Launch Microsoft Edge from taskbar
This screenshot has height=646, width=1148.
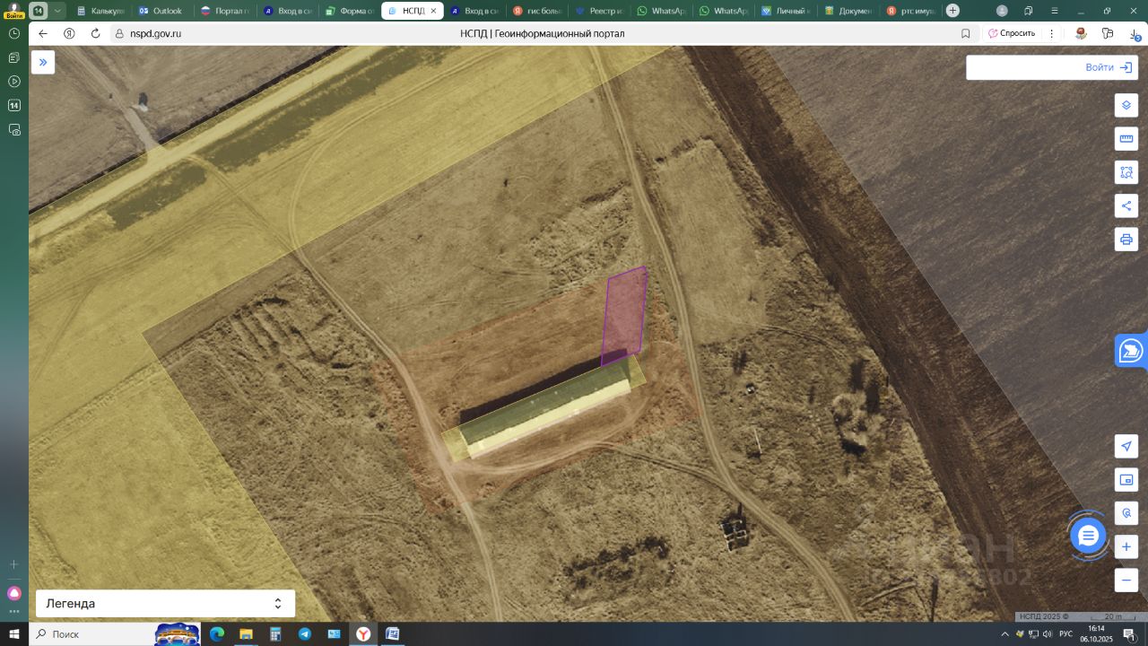[x=217, y=634]
